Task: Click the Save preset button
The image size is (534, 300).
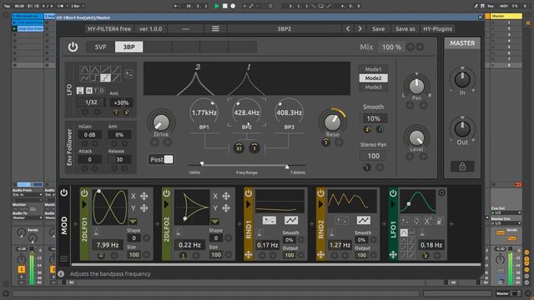Action: click(x=378, y=29)
